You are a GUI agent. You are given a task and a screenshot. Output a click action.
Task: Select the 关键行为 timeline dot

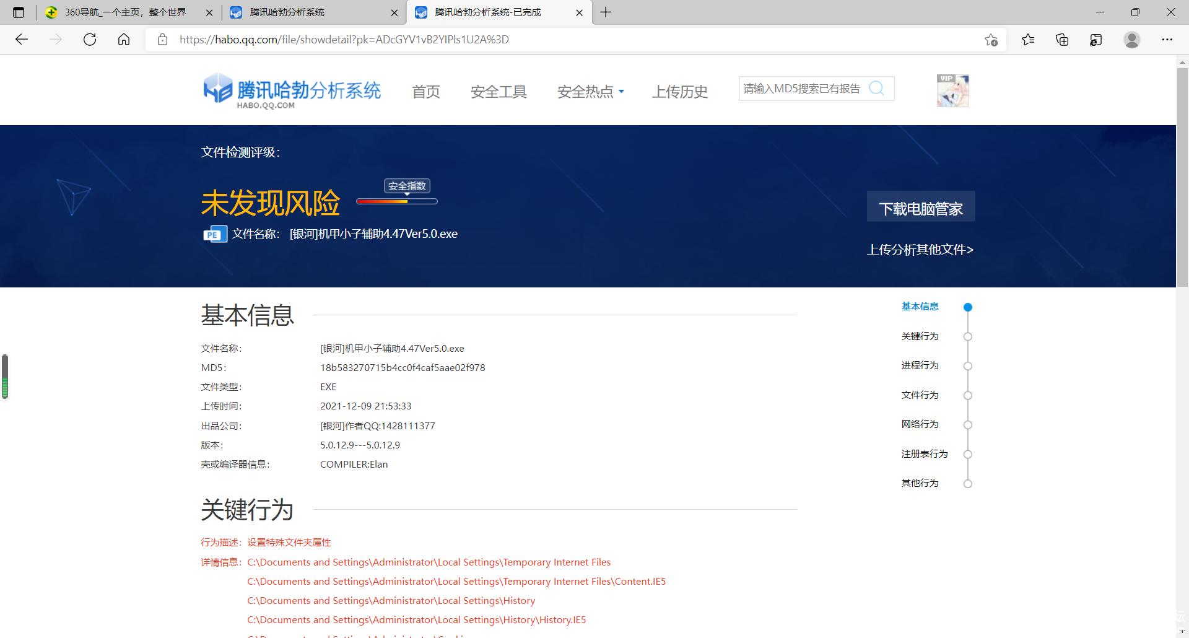[968, 336]
